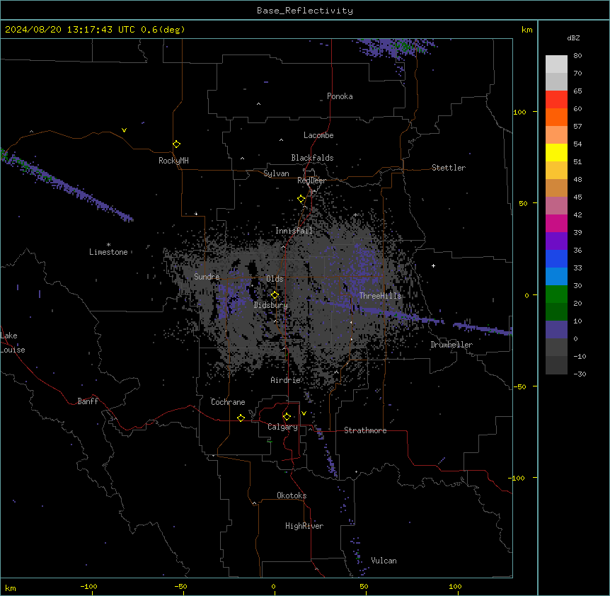Viewport: 610px width, 596px height.
Task: Pick the red legend swatch between 65 and 60
Action: (x=556, y=100)
